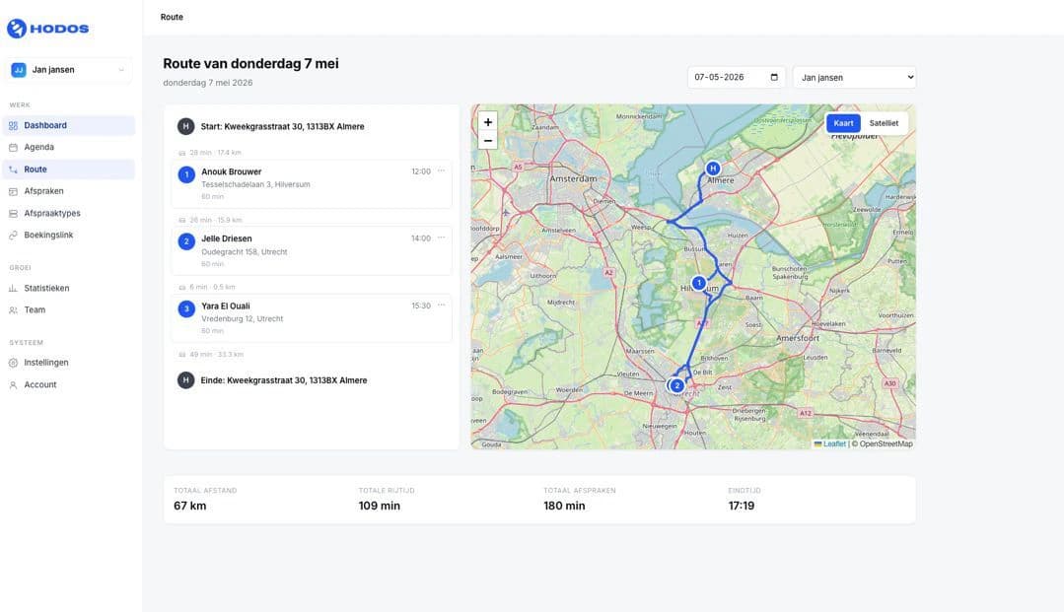The width and height of the screenshot is (1064, 612).
Task: Open the Boekingslink page
Action: click(x=69, y=236)
